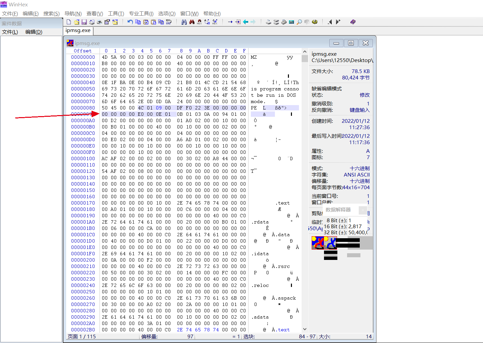Click the Save floppy disk icon

(x=84, y=22)
